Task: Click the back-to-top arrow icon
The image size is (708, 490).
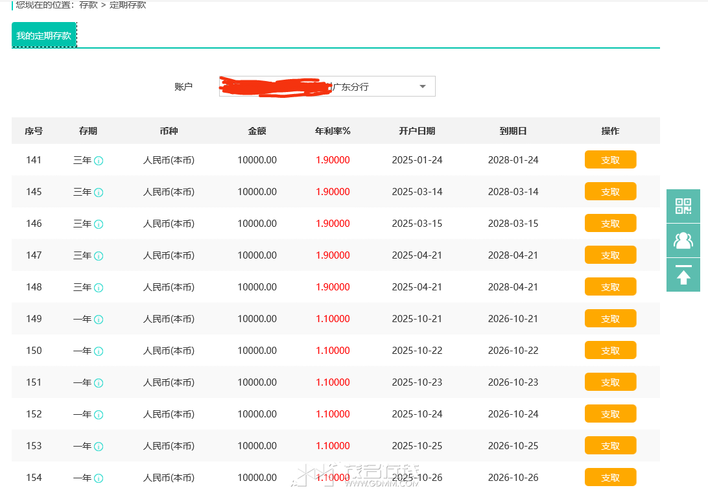Action: (683, 275)
